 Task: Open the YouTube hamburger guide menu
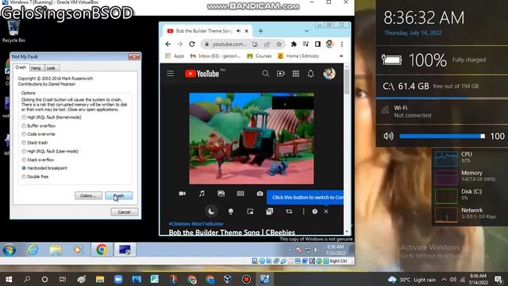[171, 74]
